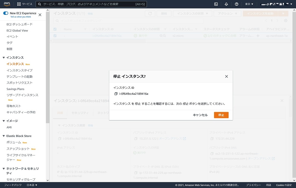The height and width of the screenshot is (188, 296).
Task: Click the AWS logo home icon
Action: tap(7, 4)
